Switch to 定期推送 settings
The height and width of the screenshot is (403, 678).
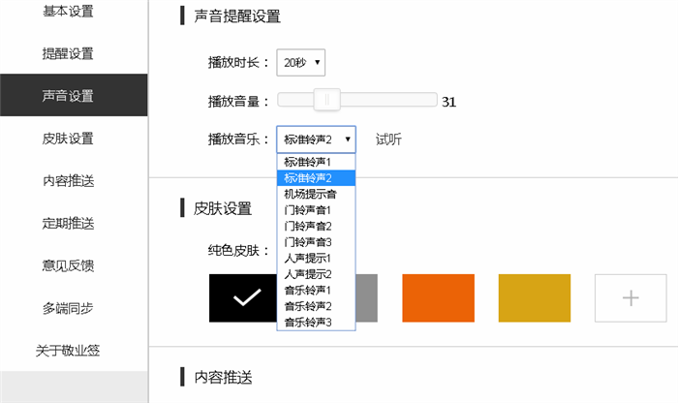point(68,224)
